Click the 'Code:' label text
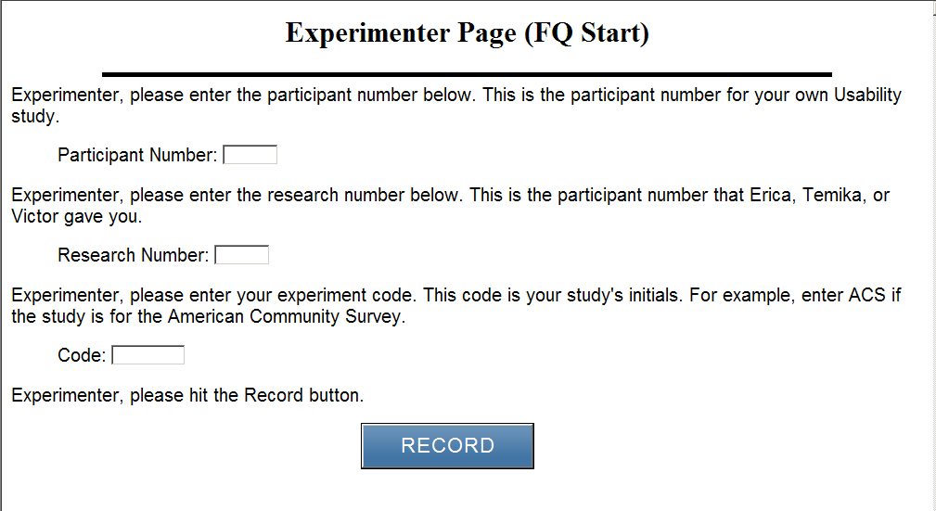This screenshot has width=936, height=511. click(81, 355)
